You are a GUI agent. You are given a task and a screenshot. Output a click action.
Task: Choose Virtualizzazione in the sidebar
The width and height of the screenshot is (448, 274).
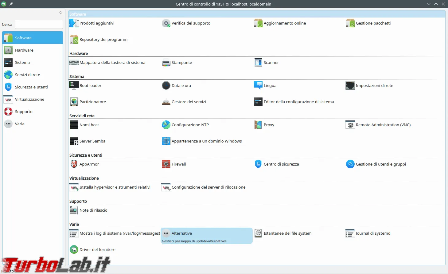(33, 99)
